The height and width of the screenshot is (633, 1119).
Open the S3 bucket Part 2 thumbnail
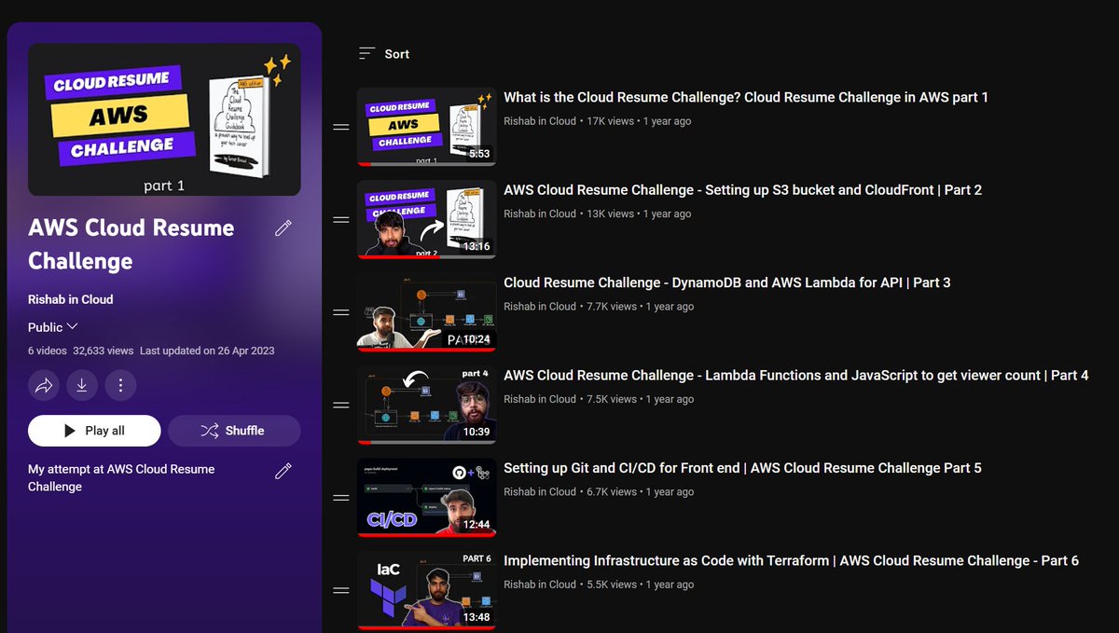[x=426, y=219]
